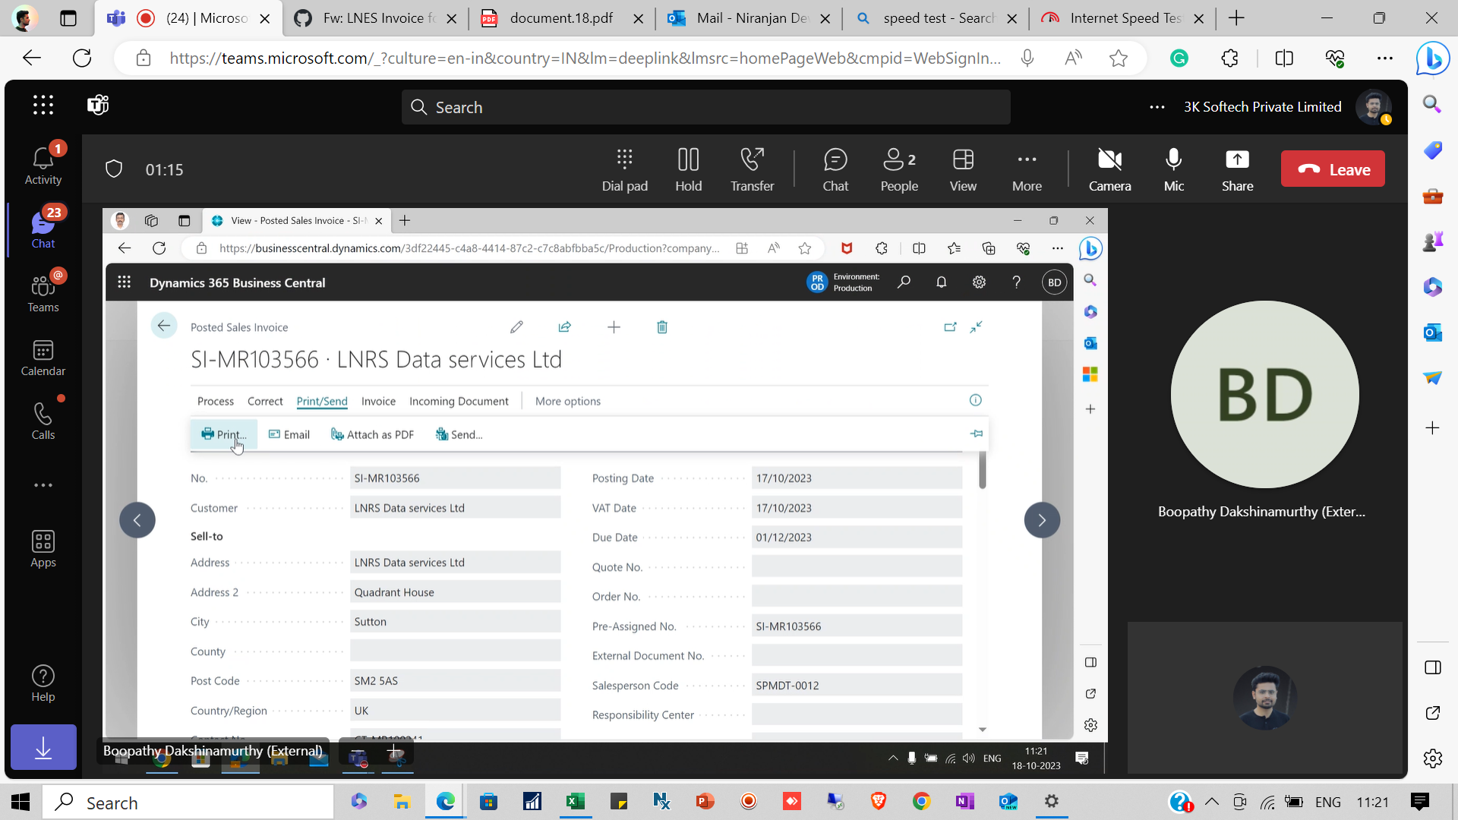Select Calendar in the Teams sidebar

[43, 357]
